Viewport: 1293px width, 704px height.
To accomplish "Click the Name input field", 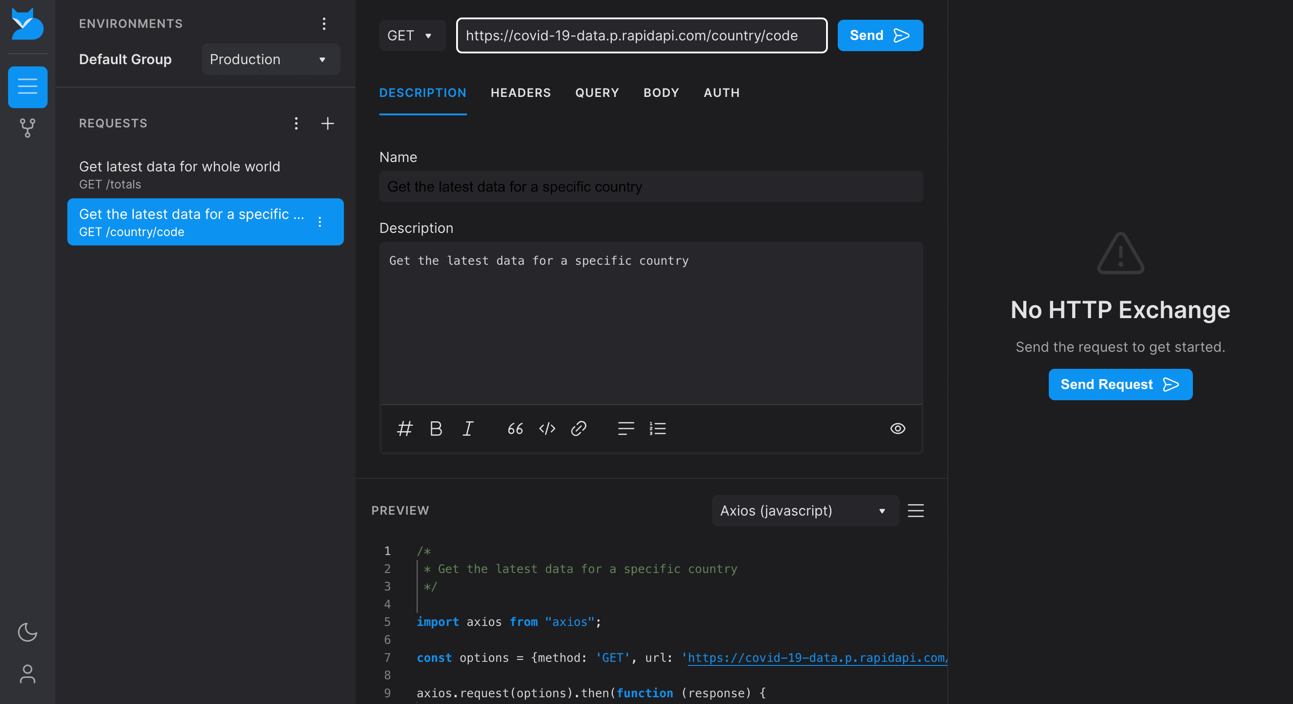I will (x=651, y=187).
